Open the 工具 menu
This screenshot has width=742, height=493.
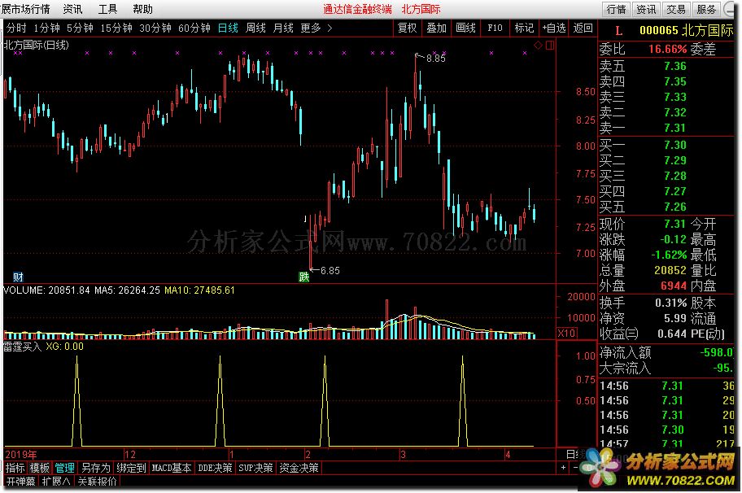click(x=108, y=10)
